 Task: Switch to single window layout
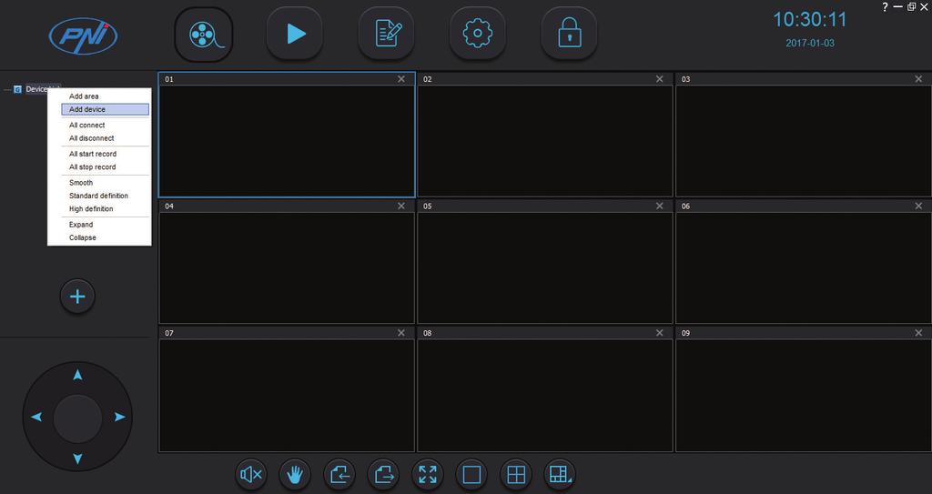pos(471,474)
